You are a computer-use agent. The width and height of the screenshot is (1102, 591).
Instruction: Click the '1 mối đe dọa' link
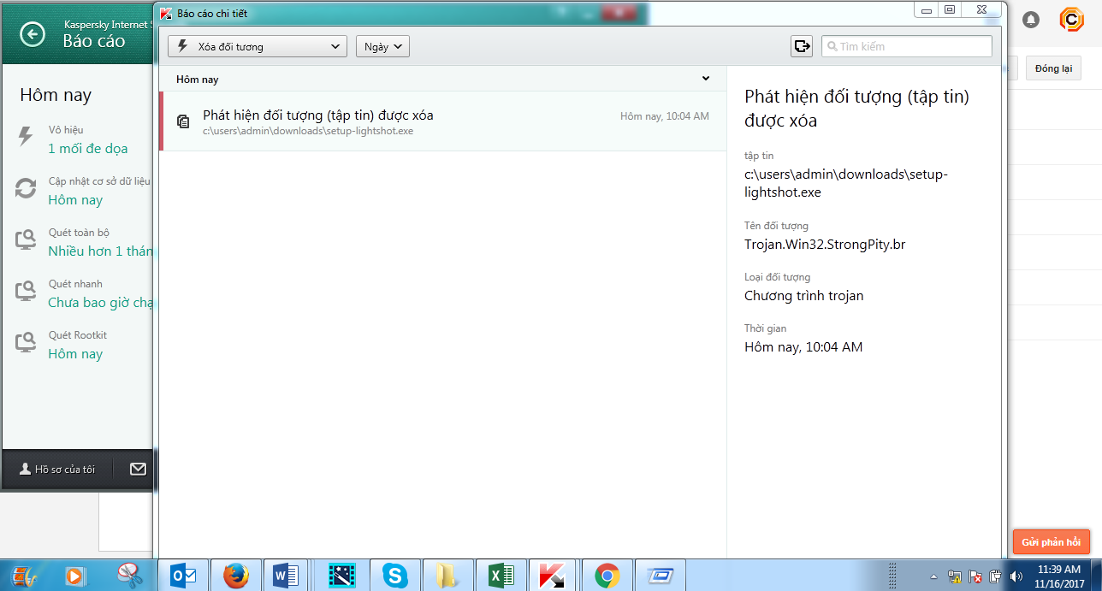[x=88, y=148]
